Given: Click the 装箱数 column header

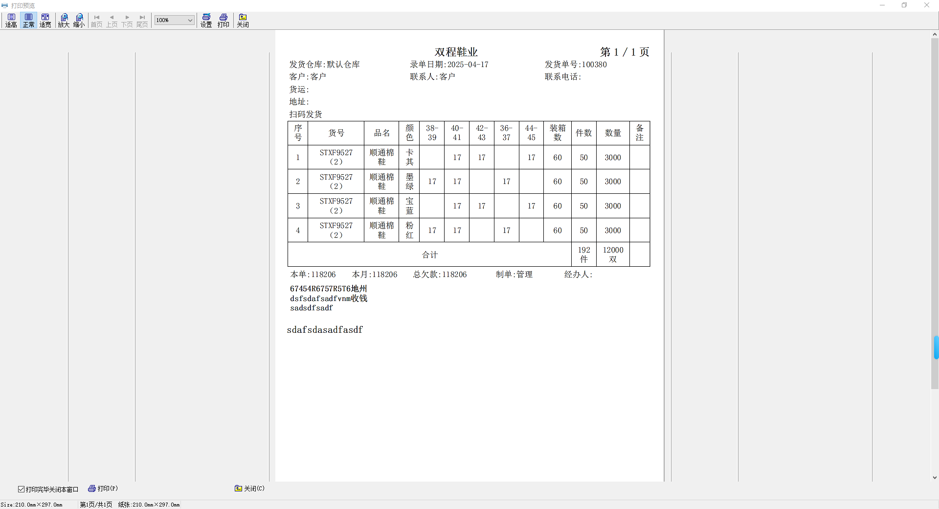Looking at the screenshot, I should pos(558,133).
